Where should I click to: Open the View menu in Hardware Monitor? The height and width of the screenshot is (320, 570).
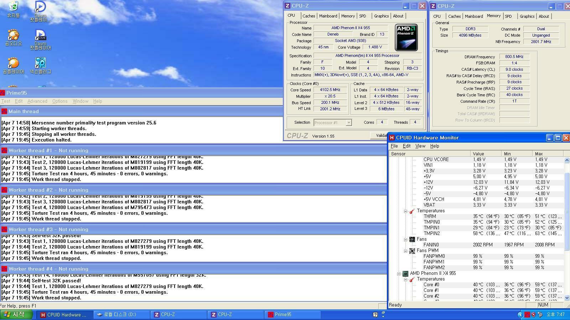[420, 146]
